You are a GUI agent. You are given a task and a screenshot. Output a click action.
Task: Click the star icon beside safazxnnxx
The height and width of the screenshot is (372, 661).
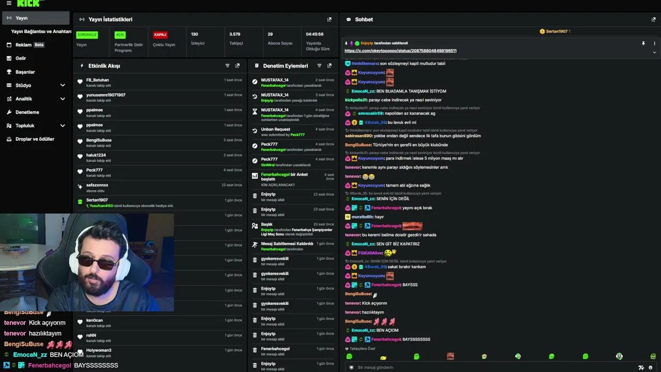(x=80, y=187)
